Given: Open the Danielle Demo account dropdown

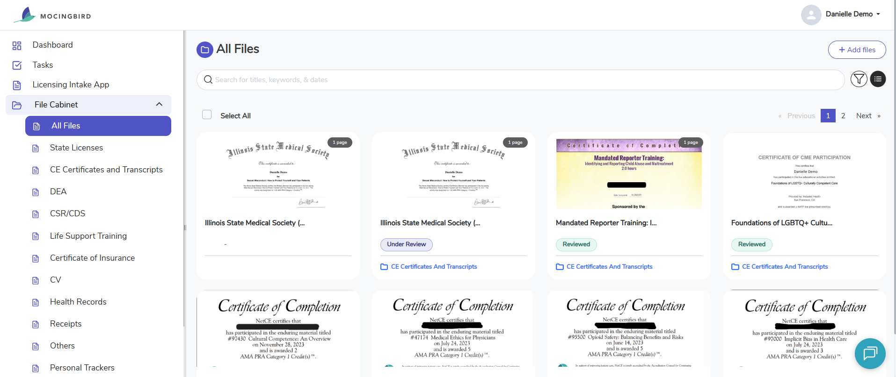Looking at the screenshot, I should 852,14.
